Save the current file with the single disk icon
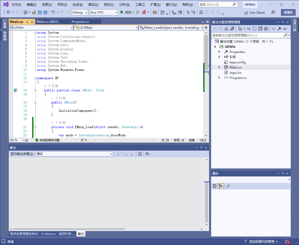This screenshot has height=245, width=299. click(x=40, y=12)
